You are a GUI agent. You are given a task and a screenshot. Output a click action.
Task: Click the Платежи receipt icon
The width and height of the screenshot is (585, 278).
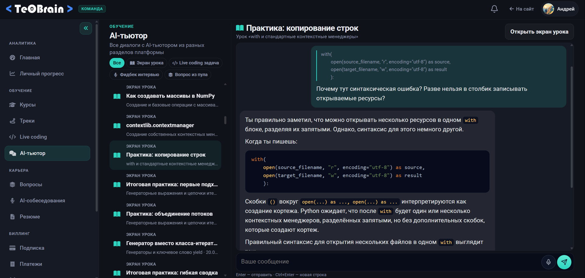point(12,264)
